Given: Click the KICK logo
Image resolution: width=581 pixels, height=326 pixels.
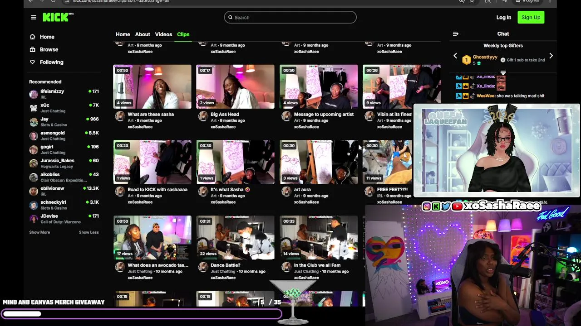Looking at the screenshot, I should [58, 17].
